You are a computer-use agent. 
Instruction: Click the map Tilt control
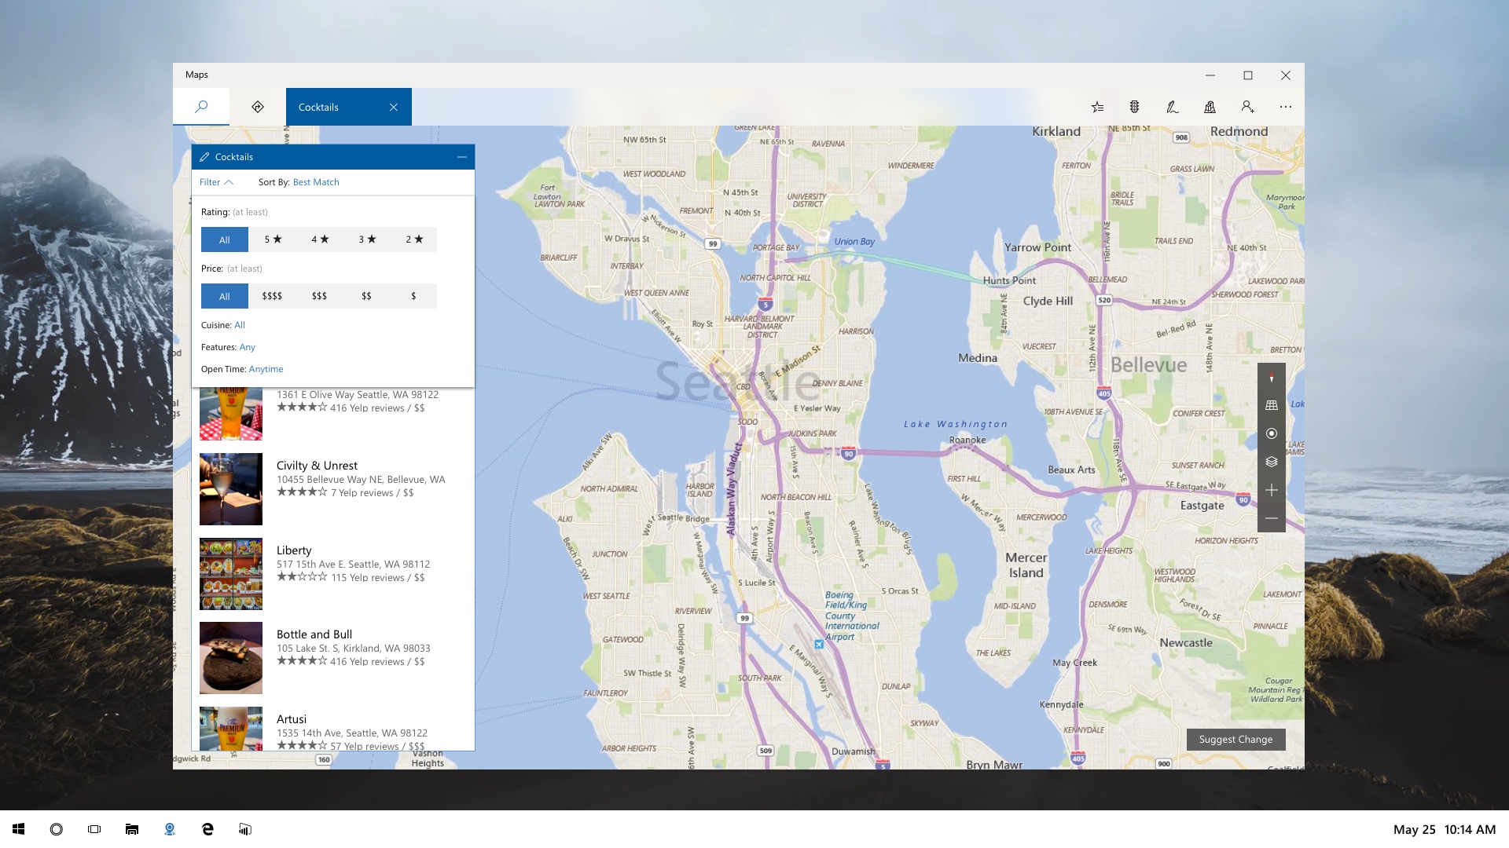[1272, 405]
